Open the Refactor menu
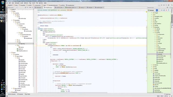The height and width of the screenshot is (97, 173). tap(26, 3)
